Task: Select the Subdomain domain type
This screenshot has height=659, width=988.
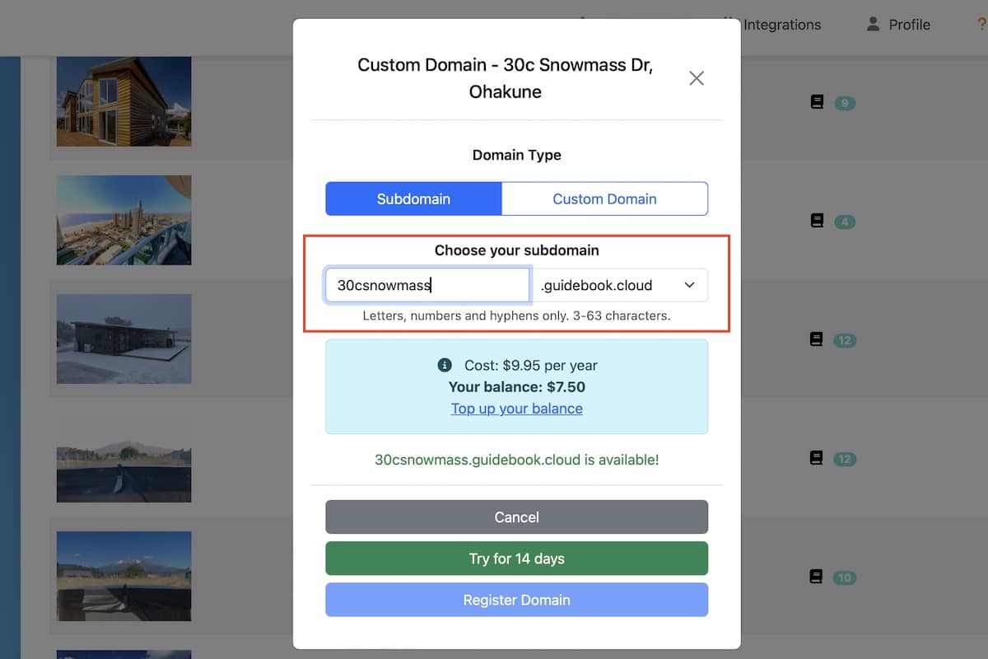Action: click(x=413, y=199)
